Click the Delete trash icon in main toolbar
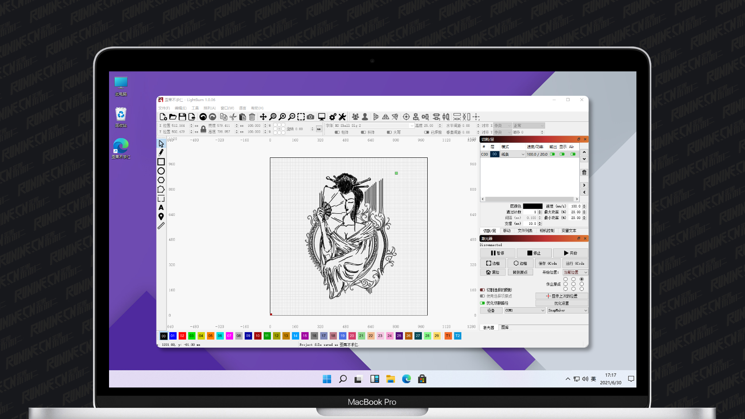745x419 pixels. [x=252, y=117]
